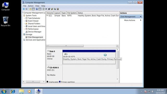The width and height of the screenshot is (167, 94).
Task: Select Performance in the tree
Action: (x=33, y=29)
